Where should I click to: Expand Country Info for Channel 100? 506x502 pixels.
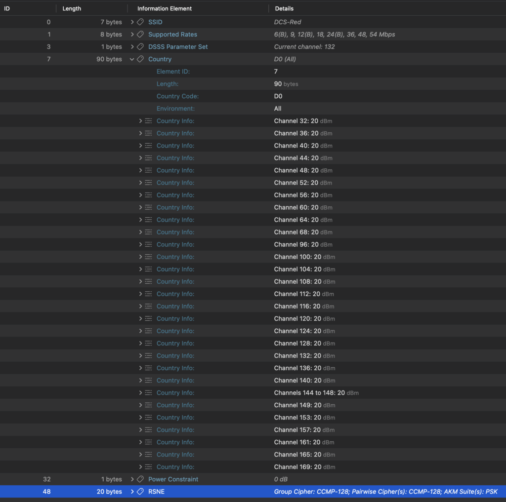140,257
